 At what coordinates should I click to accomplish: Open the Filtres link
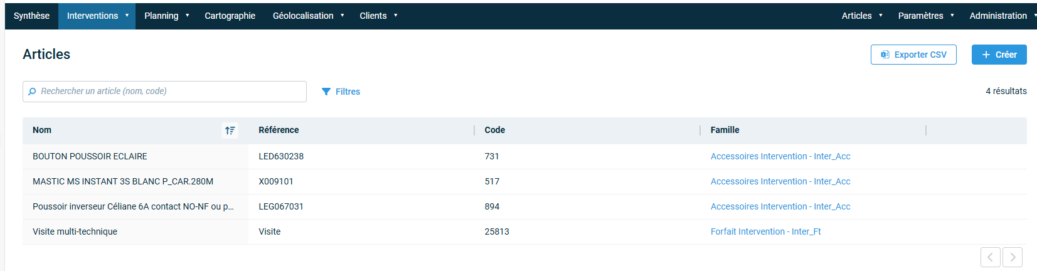coord(341,92)
